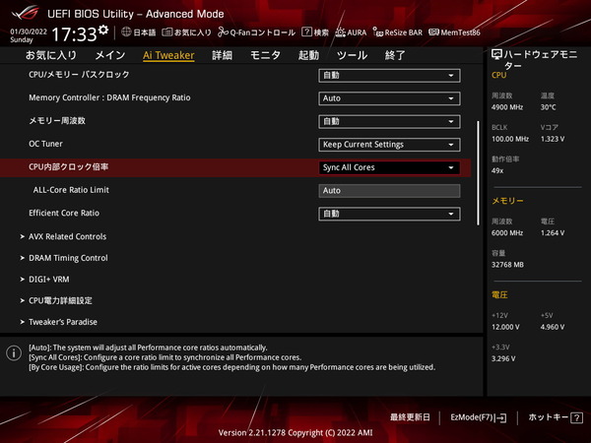Click the globe language icon
This screenshot has width=591, height=443.
(126, 32)
